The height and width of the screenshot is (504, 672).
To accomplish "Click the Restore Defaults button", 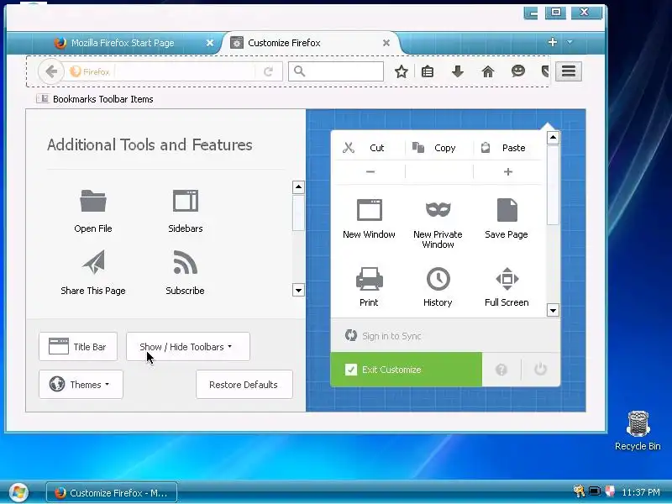I will click(x=244, y=385).
